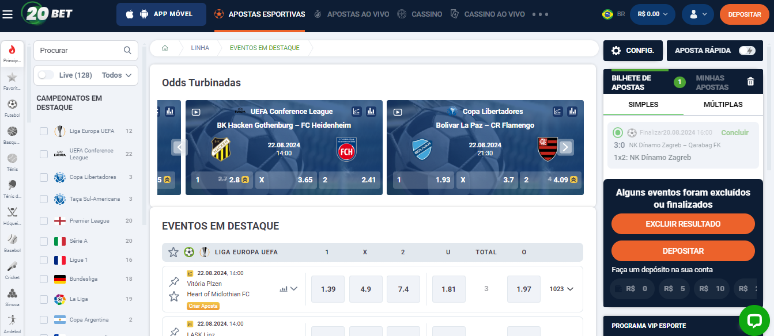Open Cassino ao Vivo tab
774x336 pixels.
[488, 14]
